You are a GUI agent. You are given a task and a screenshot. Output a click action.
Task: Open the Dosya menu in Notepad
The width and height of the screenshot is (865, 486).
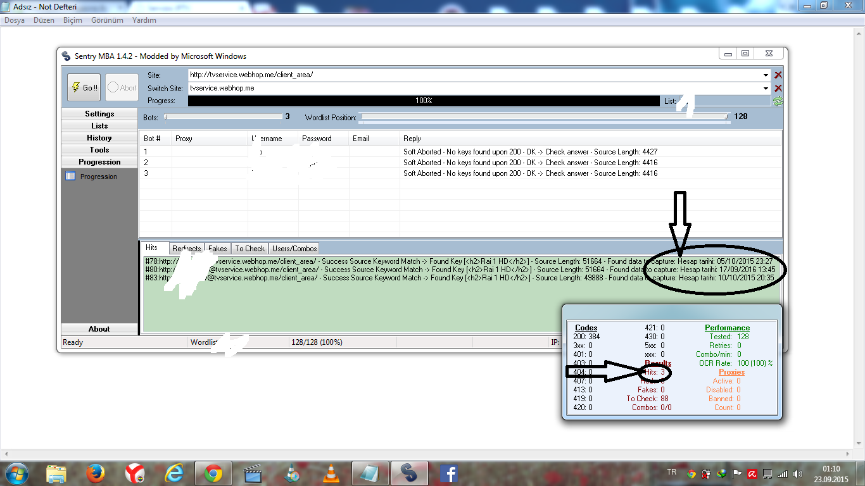click(15, 20)
